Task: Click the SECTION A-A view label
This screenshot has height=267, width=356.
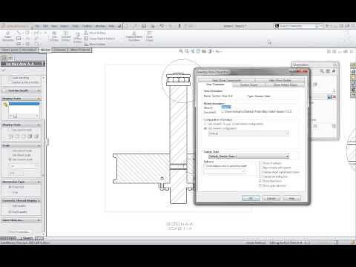Action: pos(179,224)
